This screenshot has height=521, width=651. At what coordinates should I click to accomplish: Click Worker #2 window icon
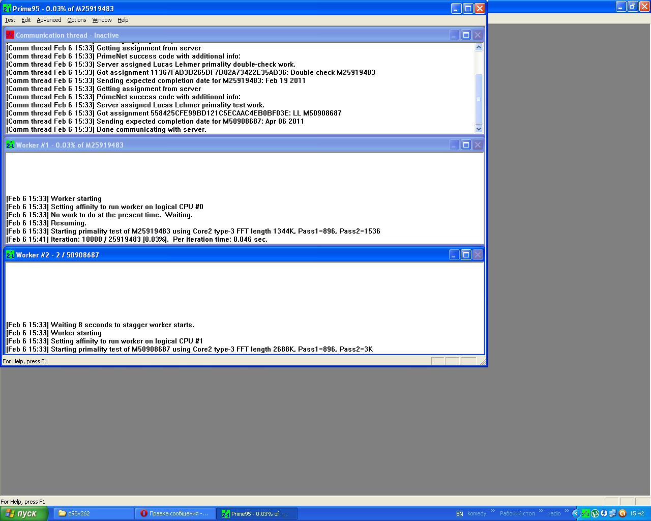[x=10, y=254]
